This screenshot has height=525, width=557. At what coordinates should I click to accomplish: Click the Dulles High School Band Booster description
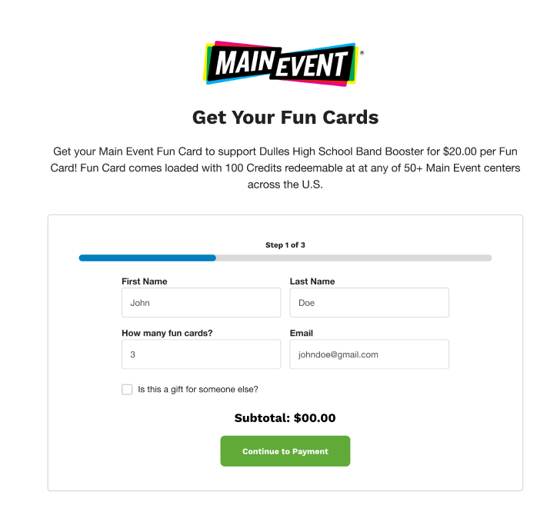click(285, 168)
